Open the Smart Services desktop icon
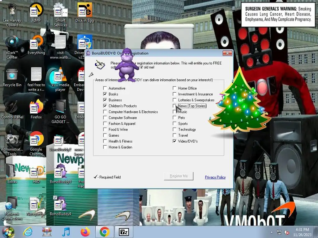This screenshot has height=238, width=318. pyautogui.click(x=61, y=15)
